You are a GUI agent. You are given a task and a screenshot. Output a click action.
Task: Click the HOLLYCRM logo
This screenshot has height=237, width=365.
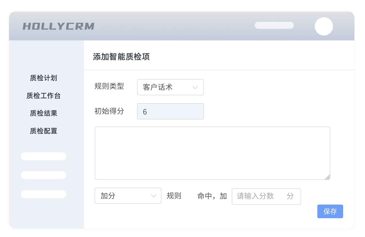(59, 26)
